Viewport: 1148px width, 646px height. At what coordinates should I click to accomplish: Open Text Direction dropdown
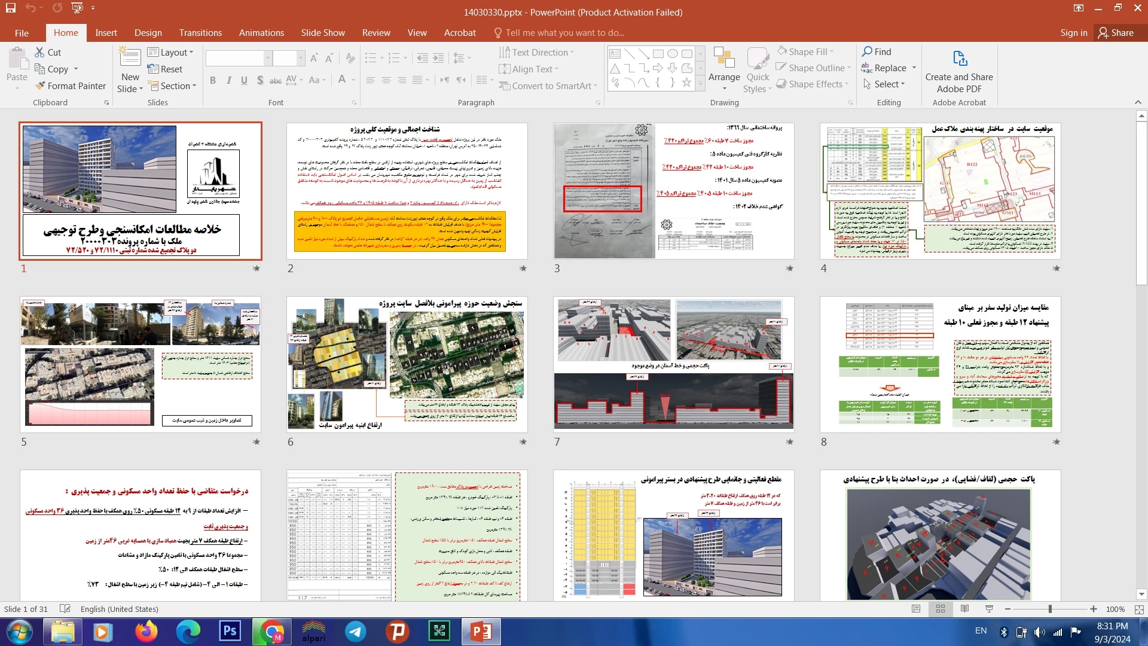[x=536, y=52]
